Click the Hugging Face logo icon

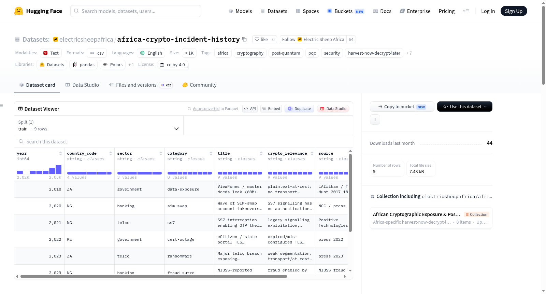[19, 11]
